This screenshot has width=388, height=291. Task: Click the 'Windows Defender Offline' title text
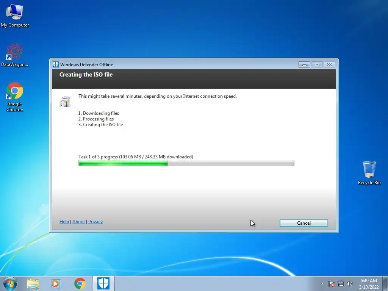pos(86,64)
